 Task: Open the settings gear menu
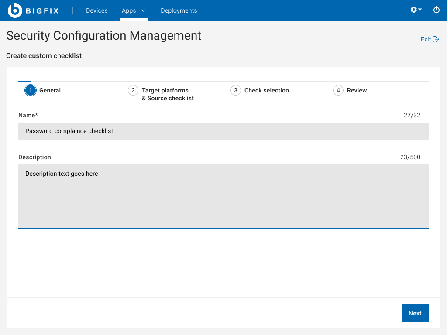point(416,10)
